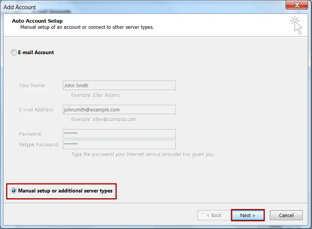
Task: Choose Manual setup or additional server types
Action: (x=14, y=191)
